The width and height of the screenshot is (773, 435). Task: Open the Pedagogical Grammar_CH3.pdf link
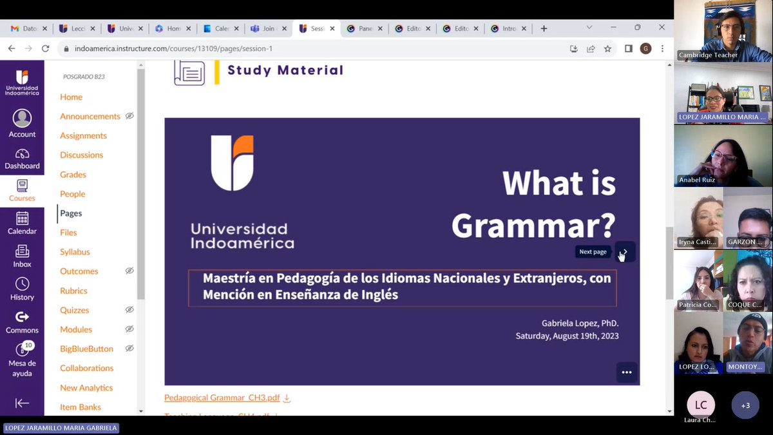point(222,398)
